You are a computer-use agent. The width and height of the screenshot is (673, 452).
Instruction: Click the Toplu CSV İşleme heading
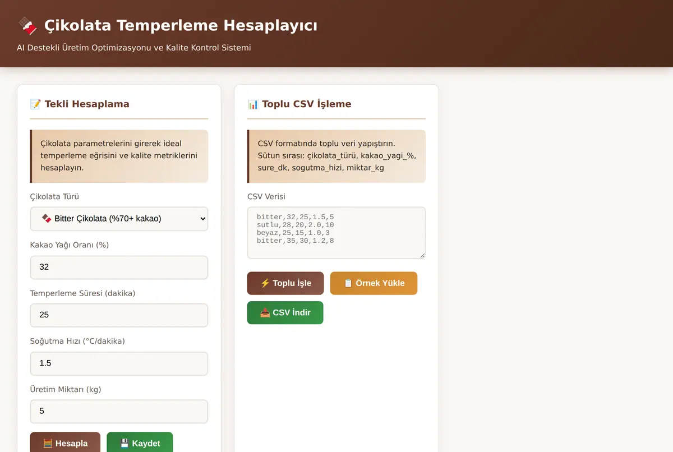(307, 104)
